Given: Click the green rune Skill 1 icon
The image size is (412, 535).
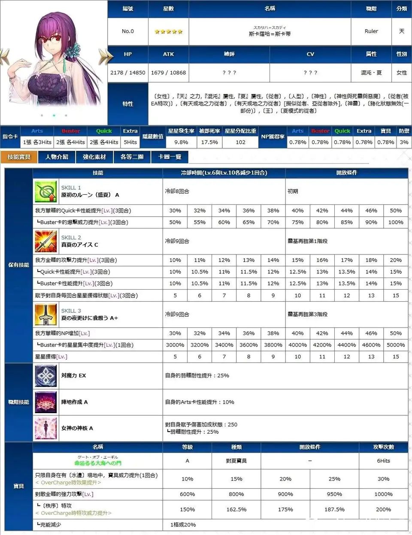Looking at the screenshot, I should pos(46,191).
